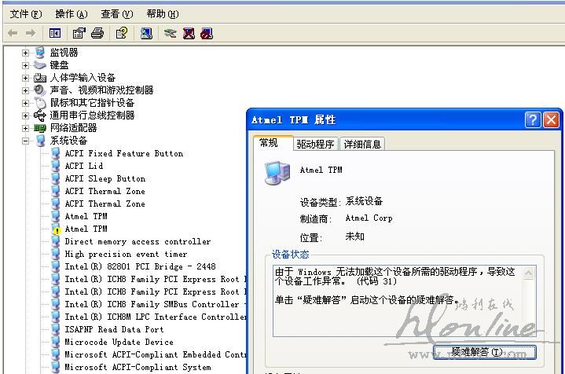The width and height of the screenshot is (565, 374).
Task: Select the 人体学输入设备 icon
Action: (x=40, y=78)
